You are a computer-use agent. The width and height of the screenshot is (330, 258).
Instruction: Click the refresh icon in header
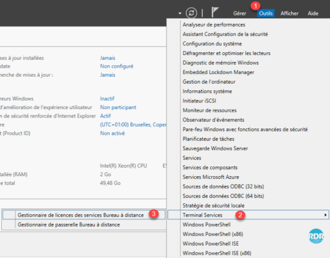(191, 13)
